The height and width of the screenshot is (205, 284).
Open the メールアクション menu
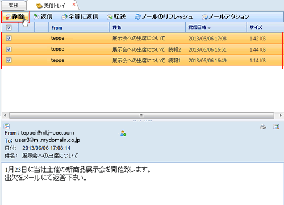(225, 17)
